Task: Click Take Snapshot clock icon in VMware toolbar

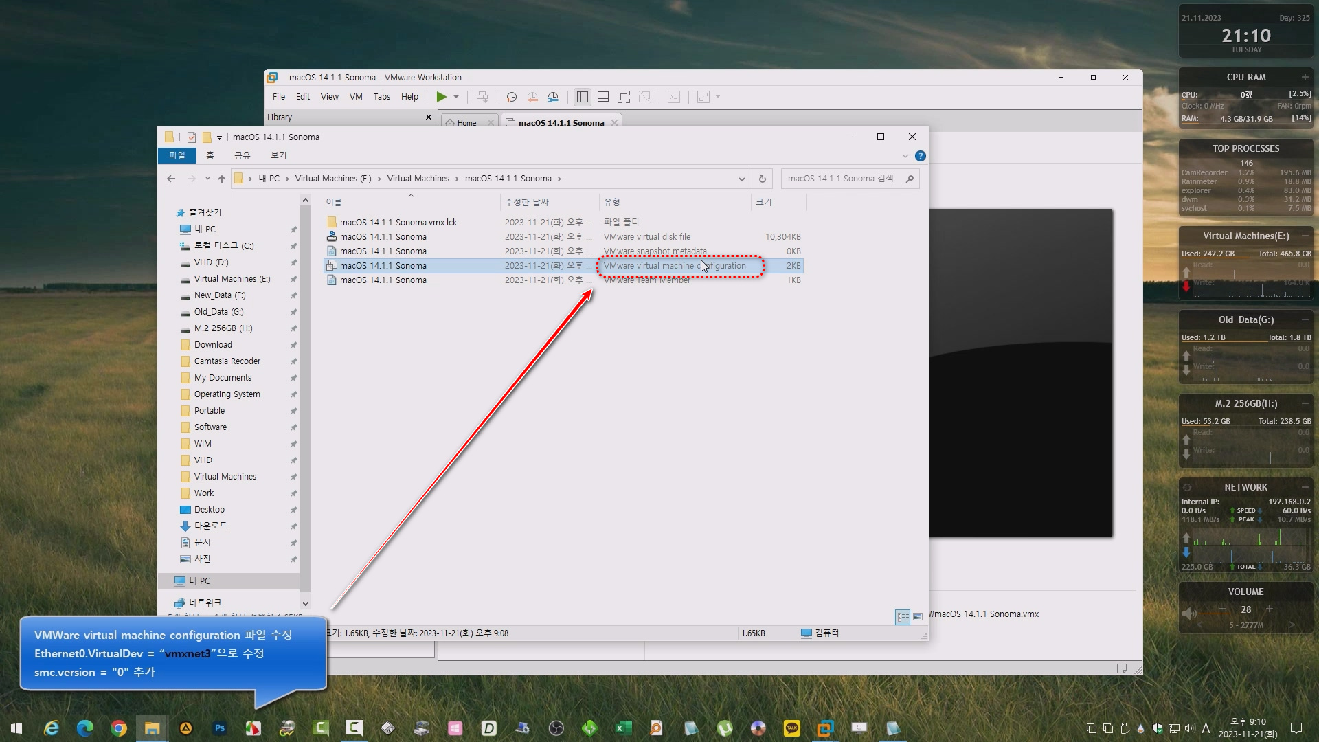Action: point(511,97)
